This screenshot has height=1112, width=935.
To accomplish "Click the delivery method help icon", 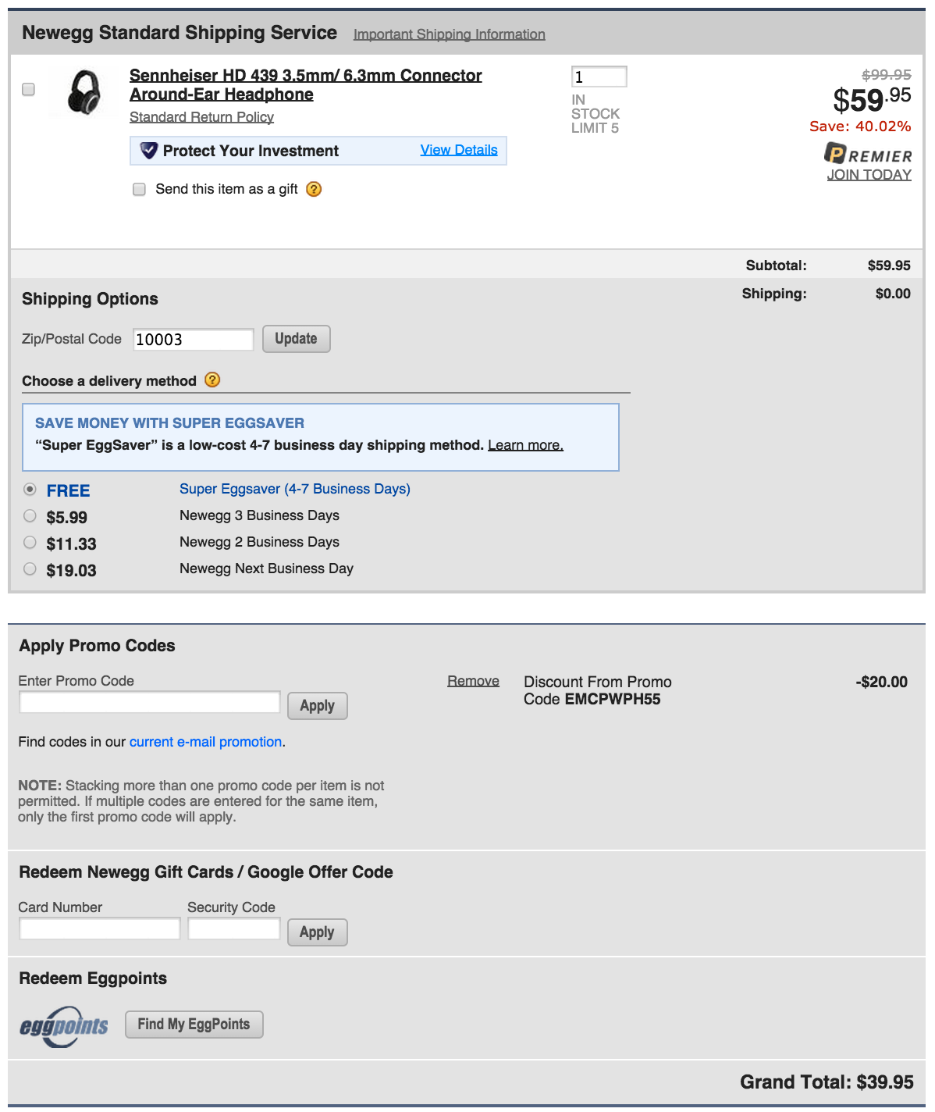I will pos(212,380).
